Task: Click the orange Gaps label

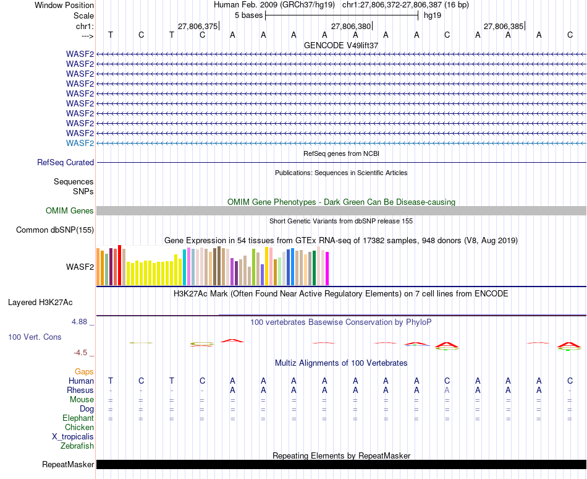Action: coord(84,371)
